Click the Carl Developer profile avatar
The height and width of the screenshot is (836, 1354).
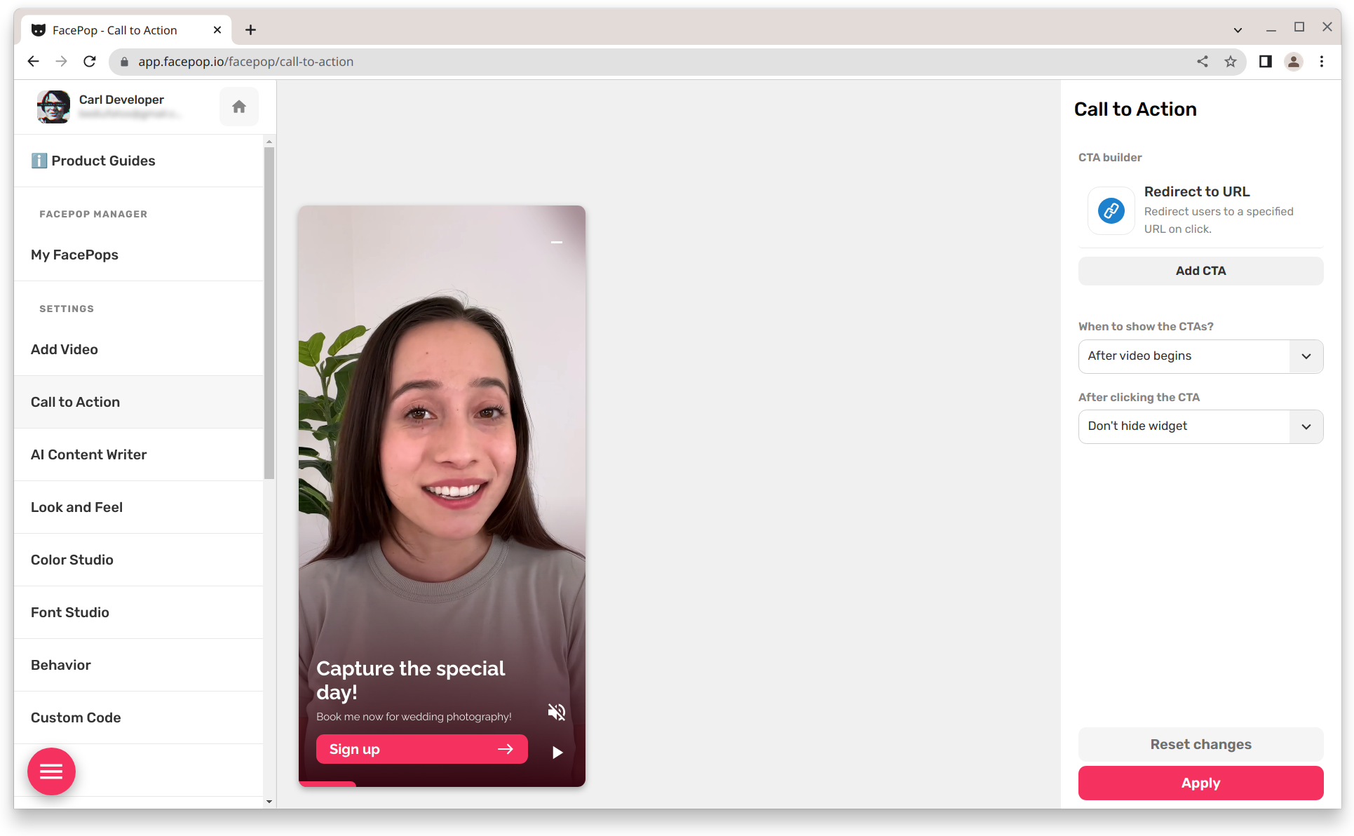pos(51,107)
